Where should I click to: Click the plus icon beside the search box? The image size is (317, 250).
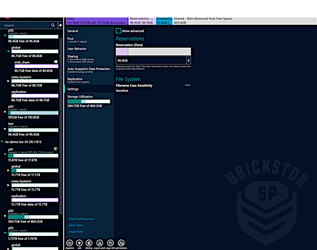pyautogui.click(x=61, y=25)
